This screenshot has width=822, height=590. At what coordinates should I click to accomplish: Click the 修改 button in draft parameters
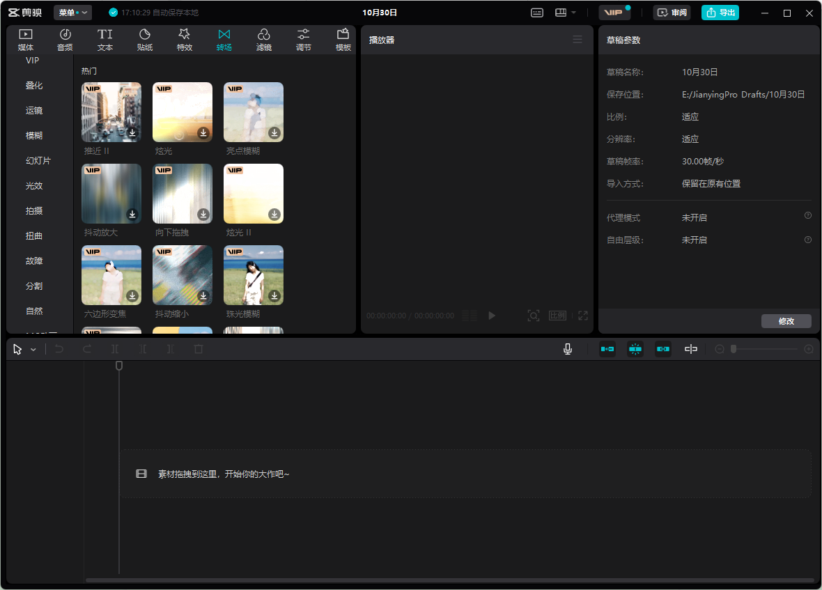tap(786, 321)
